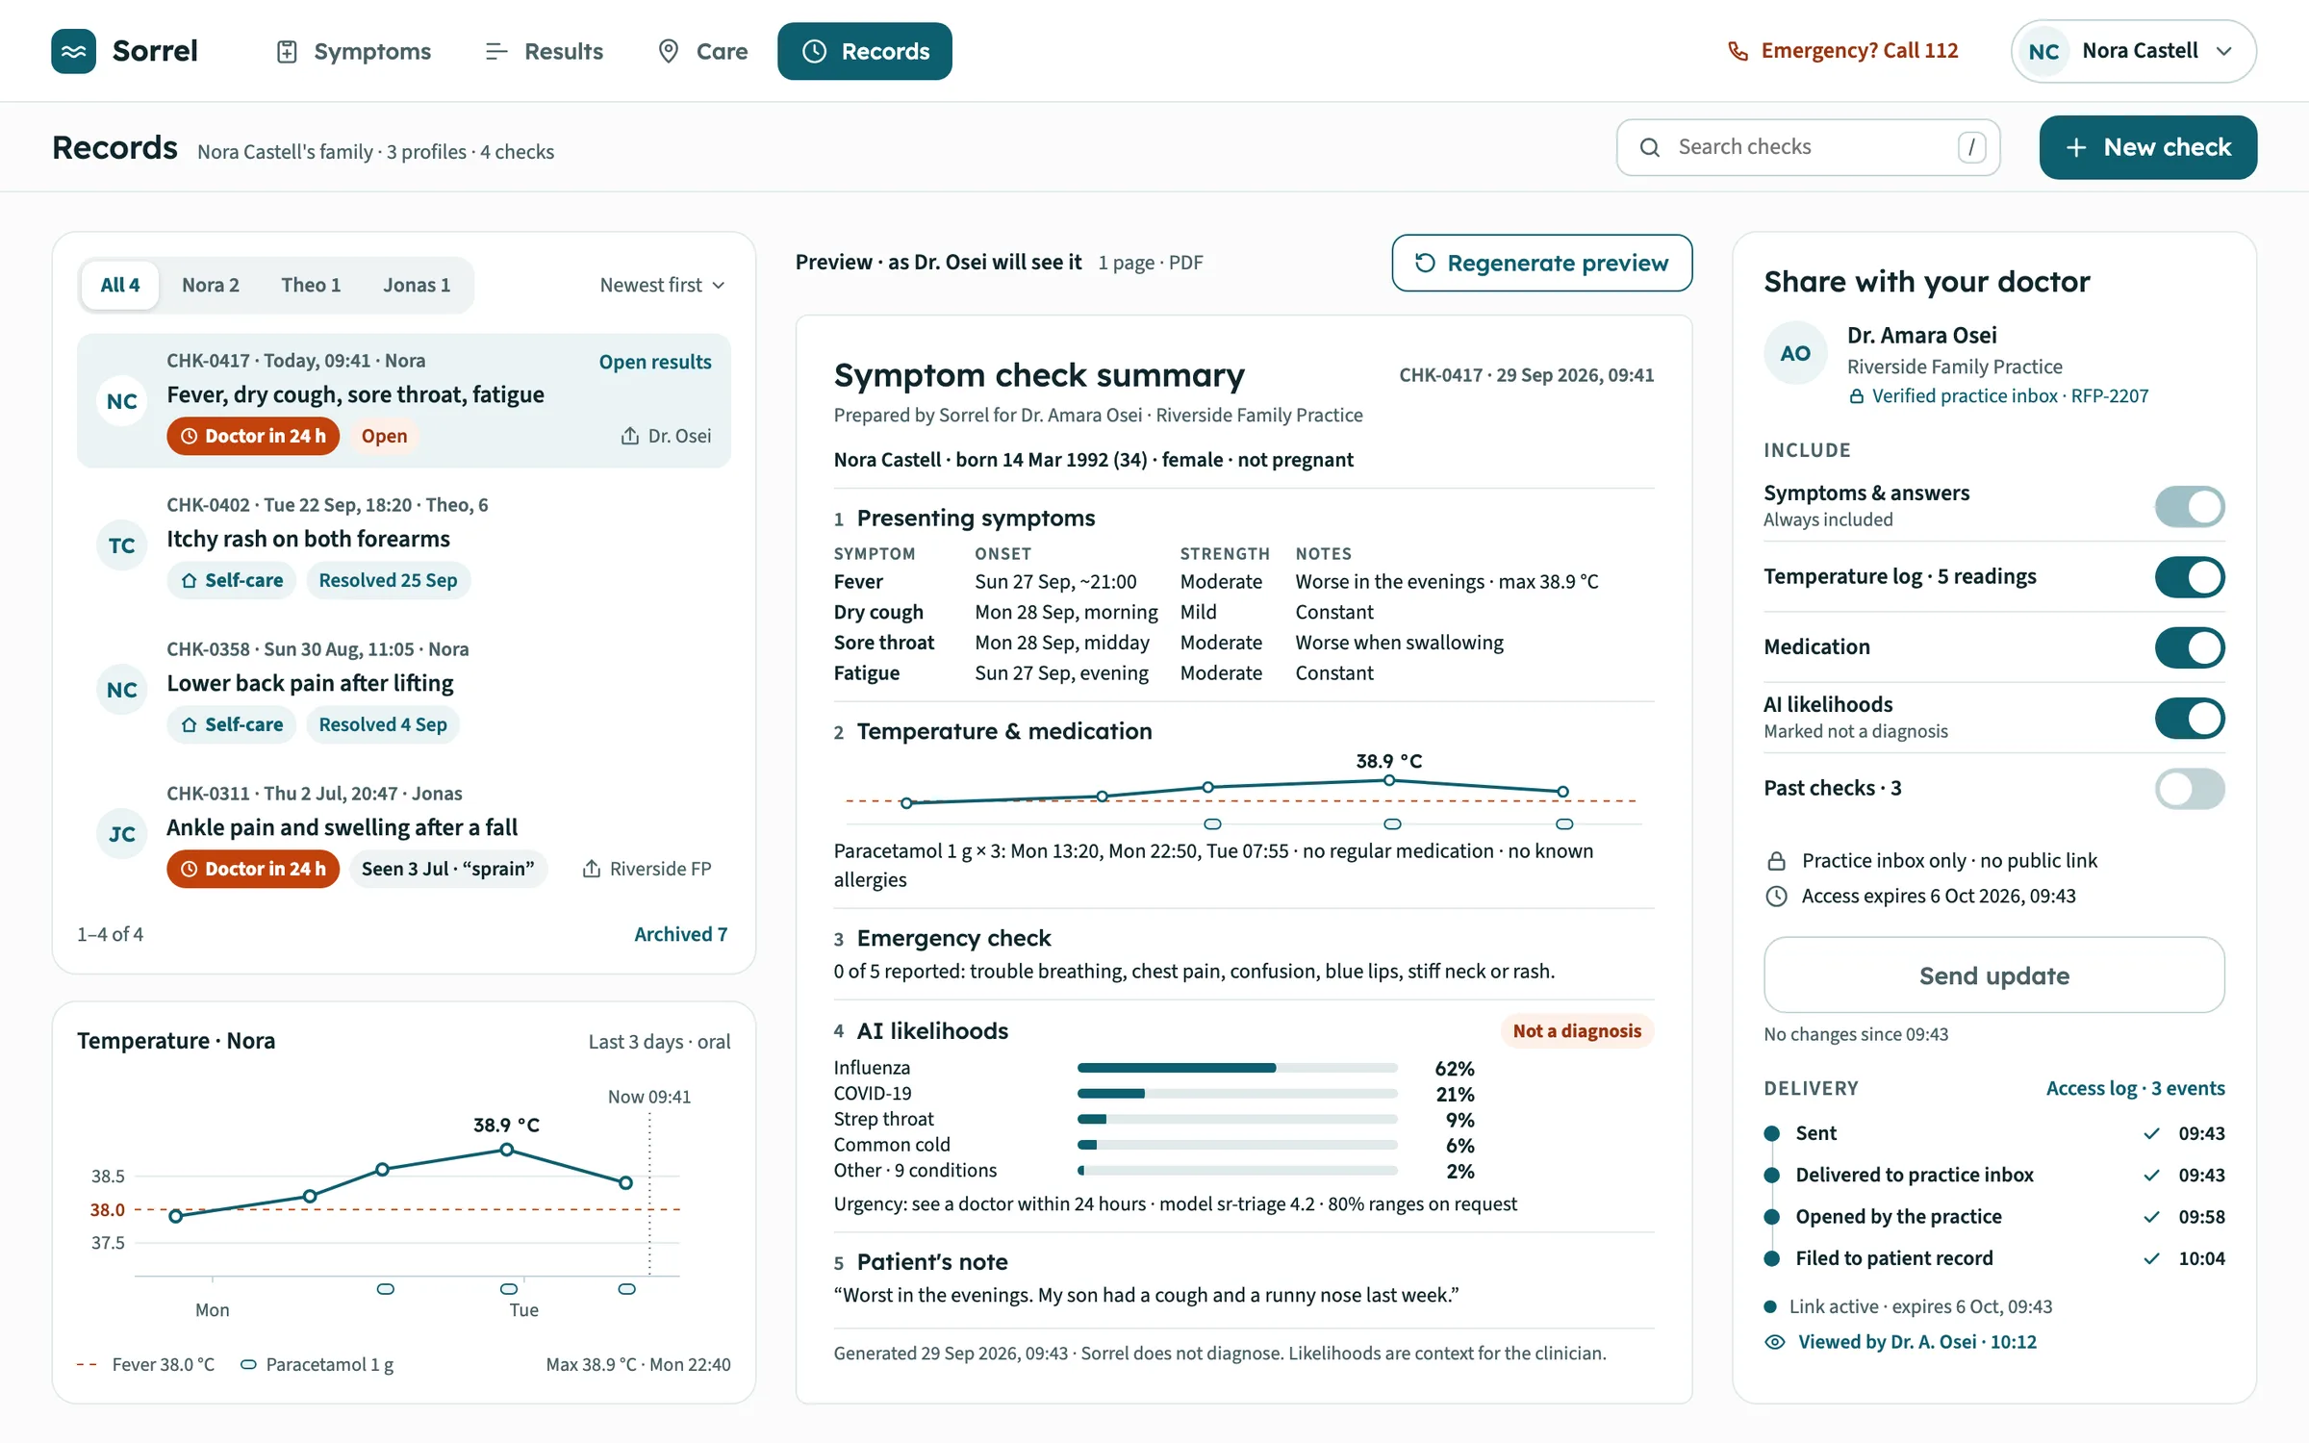
Task: Open the Symptoms nav tab
Action: 354,51
